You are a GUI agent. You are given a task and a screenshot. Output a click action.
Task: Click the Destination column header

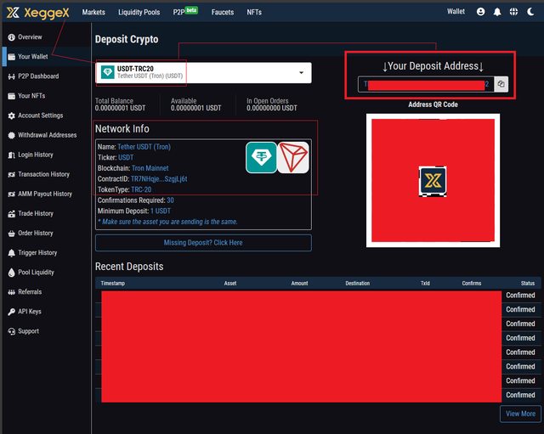[357, 283]
